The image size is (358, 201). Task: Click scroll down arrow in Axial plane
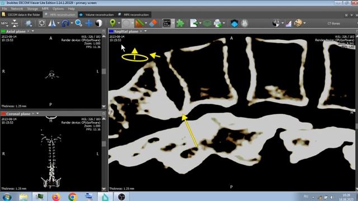[104, 107]
